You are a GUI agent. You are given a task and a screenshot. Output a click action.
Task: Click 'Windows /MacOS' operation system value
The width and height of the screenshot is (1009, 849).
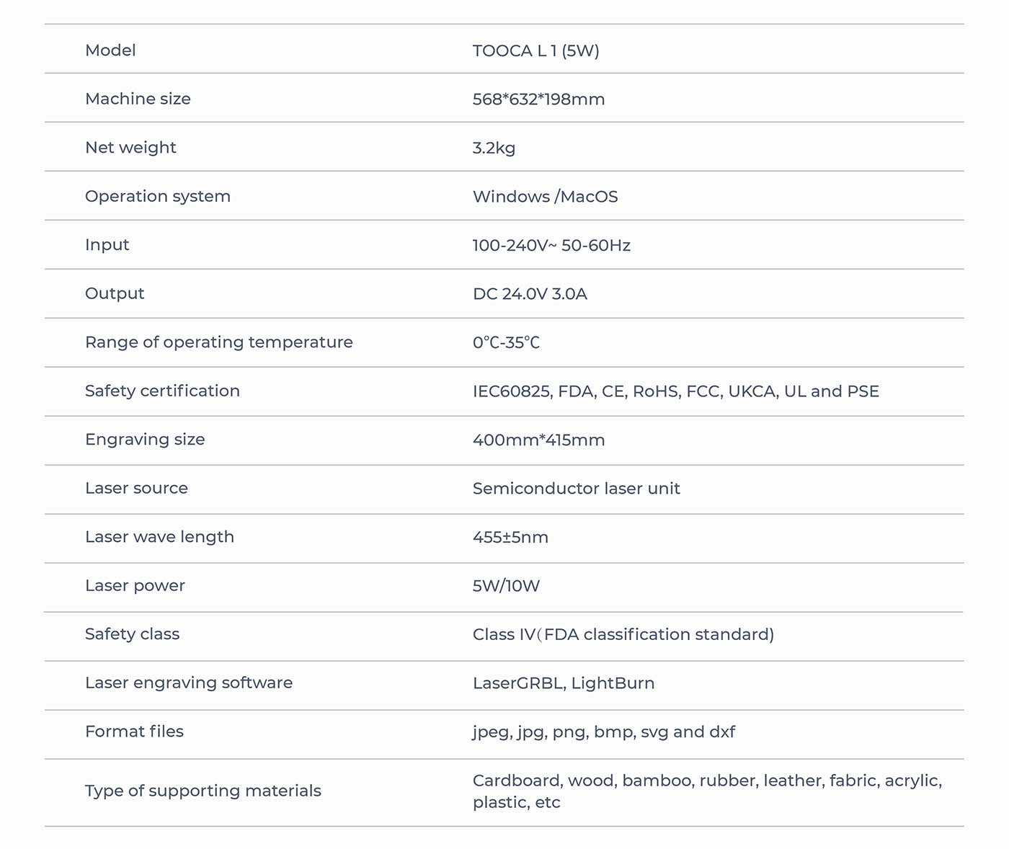point(545,197)
